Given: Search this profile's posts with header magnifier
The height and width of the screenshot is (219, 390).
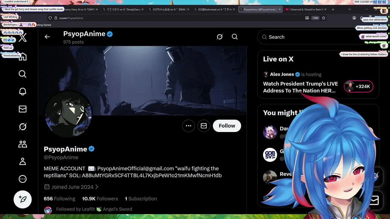Looking at the screenshot, I should click(x=235, y=37).
